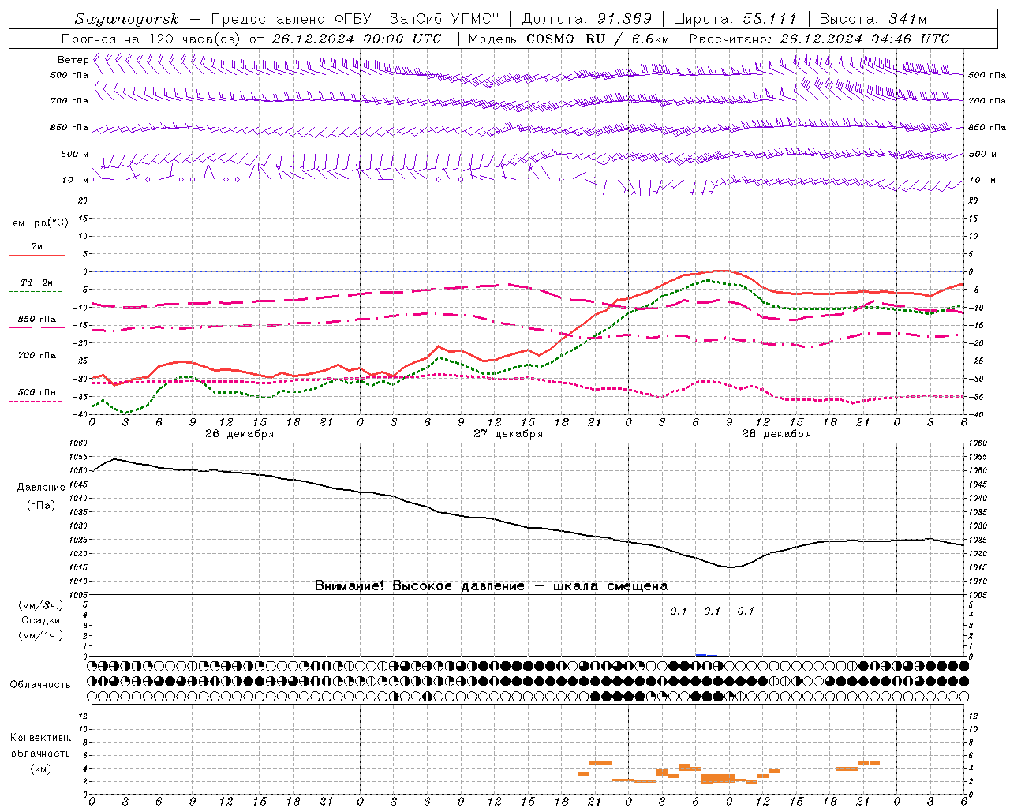Click the Td 2м legend entry

pos(37,282)
